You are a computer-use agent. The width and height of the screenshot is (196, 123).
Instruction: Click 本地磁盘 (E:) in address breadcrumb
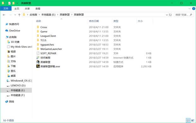tap(48, 15)
